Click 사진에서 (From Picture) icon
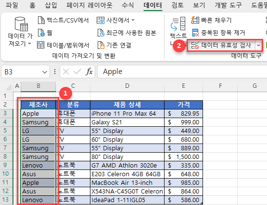This screenshot has height=205, width=267. [x=101, y=20]
